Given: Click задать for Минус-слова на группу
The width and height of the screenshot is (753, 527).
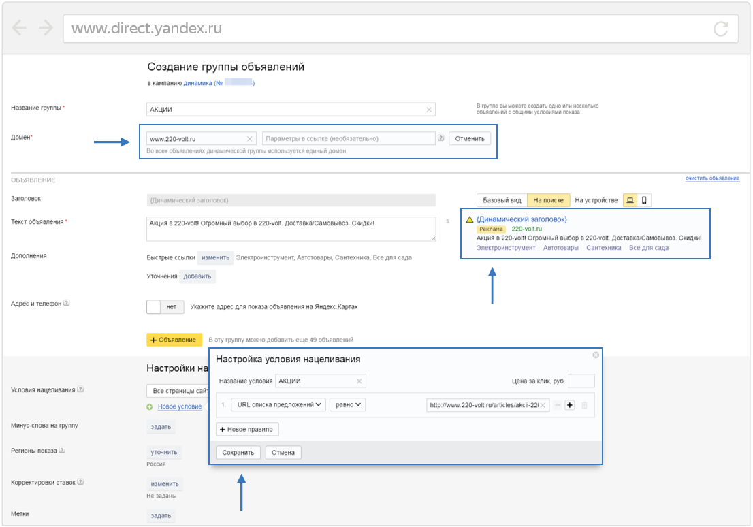Looking at the screenshot, I should pos(161,427).
